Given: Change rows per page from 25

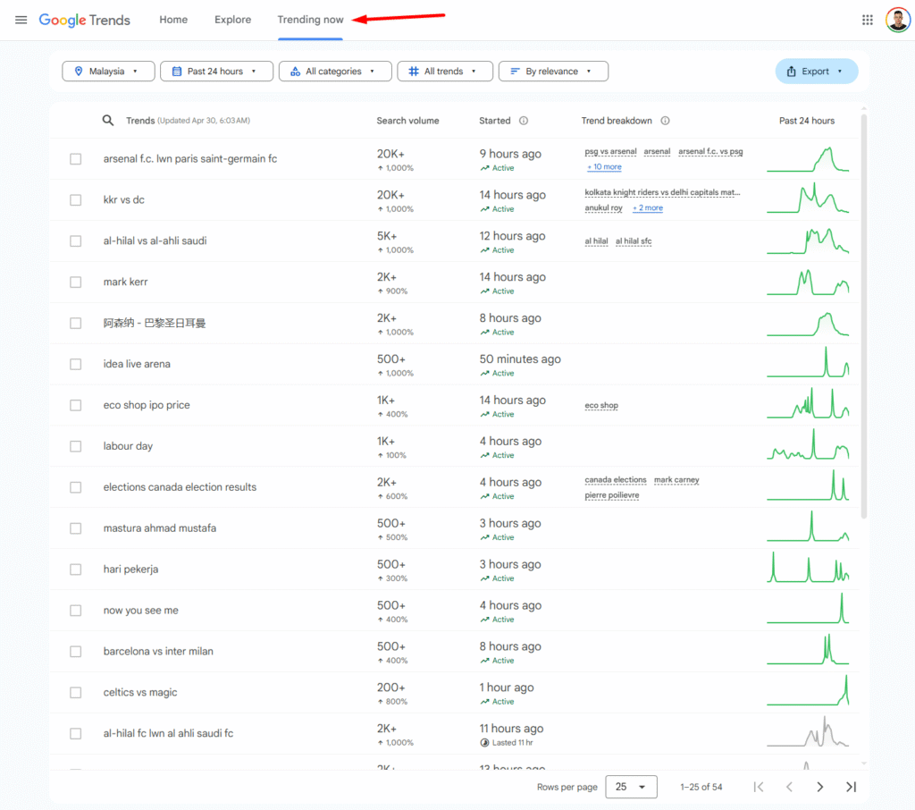Looking at the screenshot, I should [x=631, y=787].
